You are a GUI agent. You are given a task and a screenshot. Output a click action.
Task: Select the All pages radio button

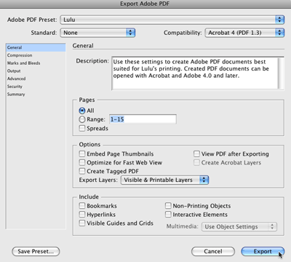coord(82,111)
